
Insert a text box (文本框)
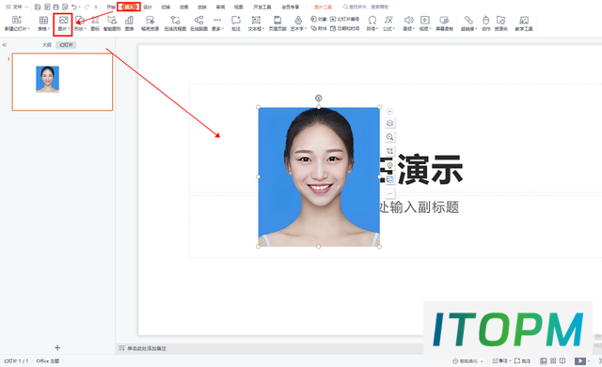256,23
